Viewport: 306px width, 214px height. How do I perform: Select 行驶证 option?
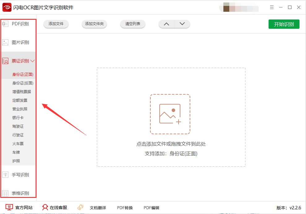coord(18,135)
